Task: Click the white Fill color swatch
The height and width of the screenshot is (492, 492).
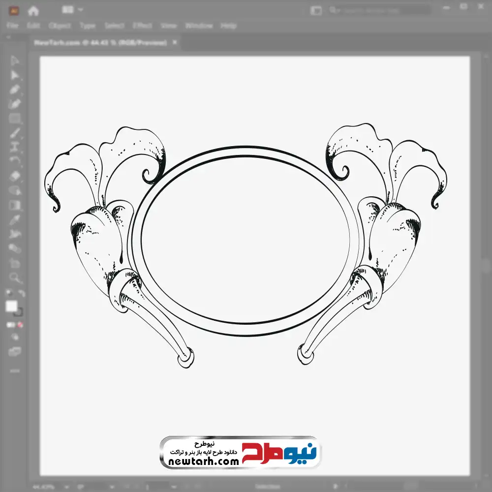Action: coord(11,307)
